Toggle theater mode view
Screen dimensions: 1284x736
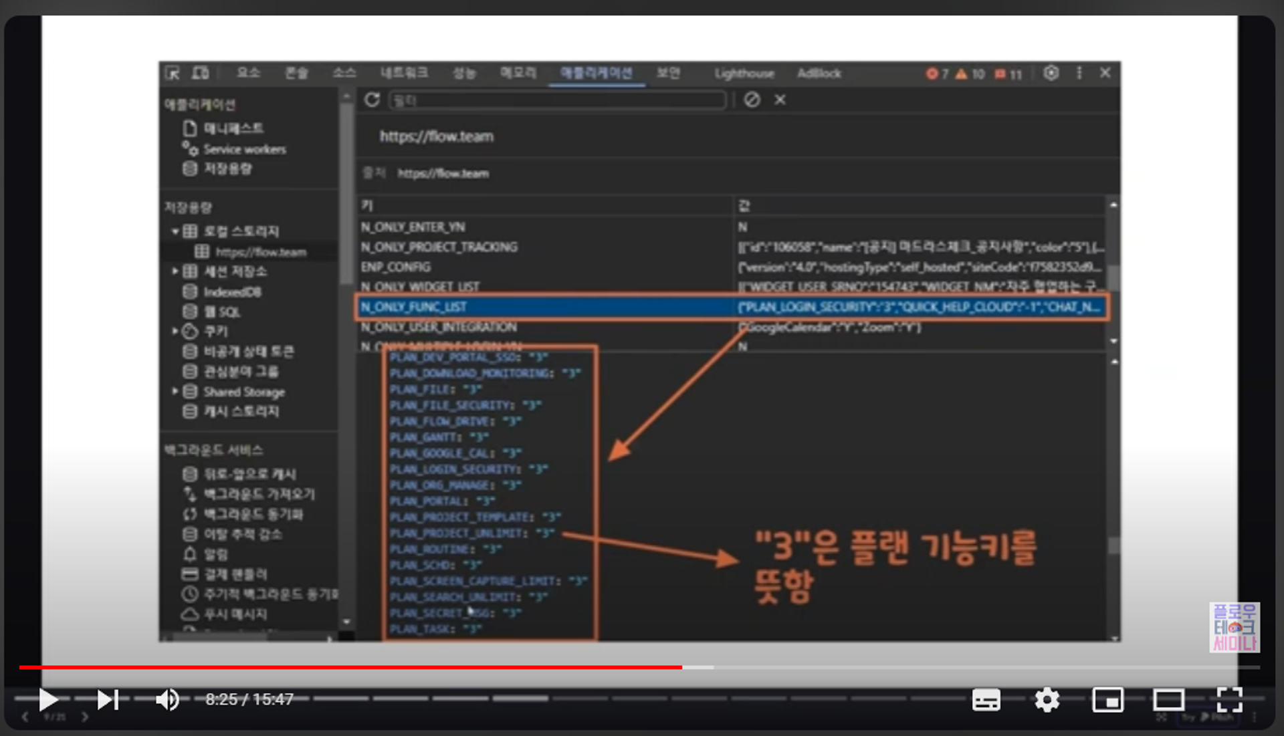[x=1168, y=700]
